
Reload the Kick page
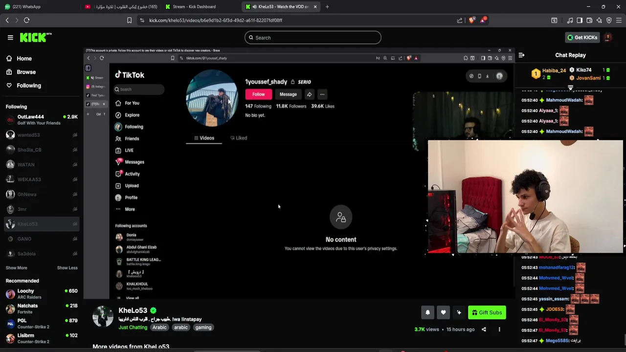click(x=26, y=20)
